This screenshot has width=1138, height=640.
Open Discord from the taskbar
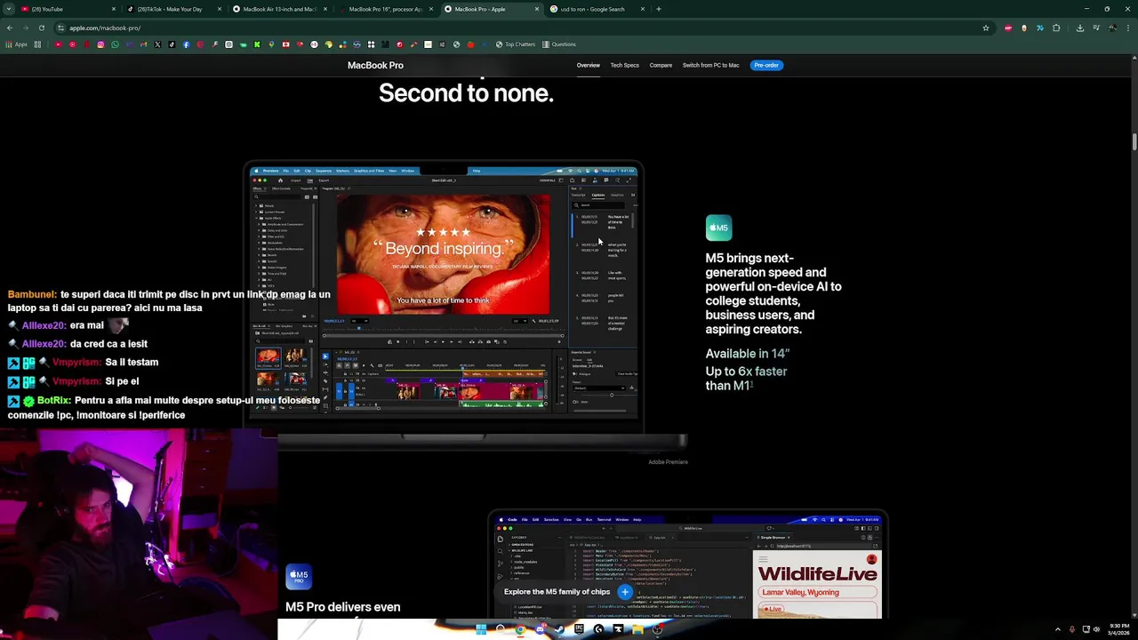coord(540,629)
